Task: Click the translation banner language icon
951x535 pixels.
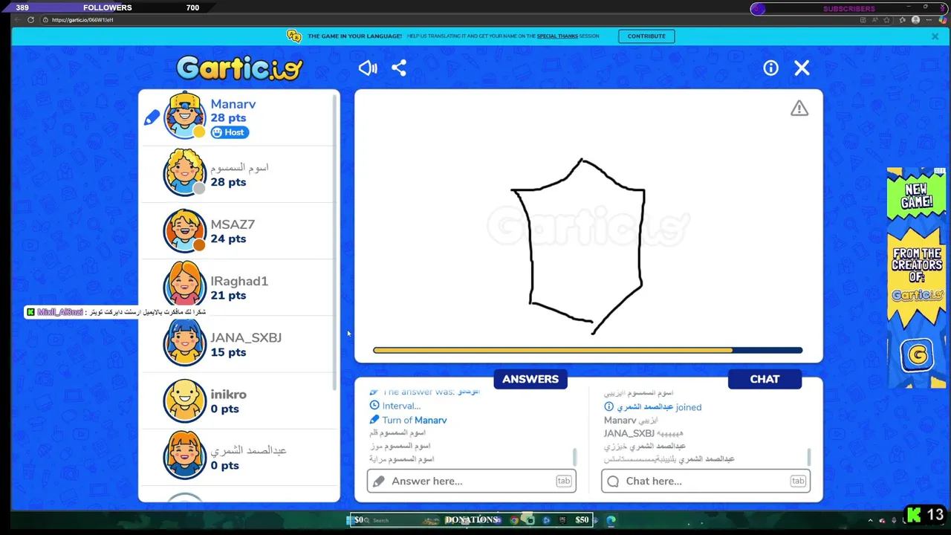Action: [x=294, y=36]
